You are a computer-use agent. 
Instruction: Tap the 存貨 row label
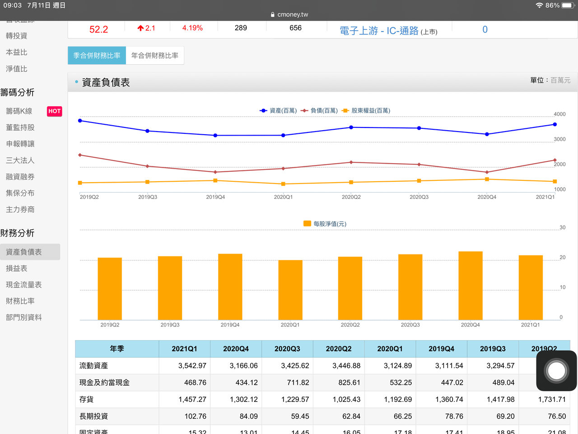(87, 399)
